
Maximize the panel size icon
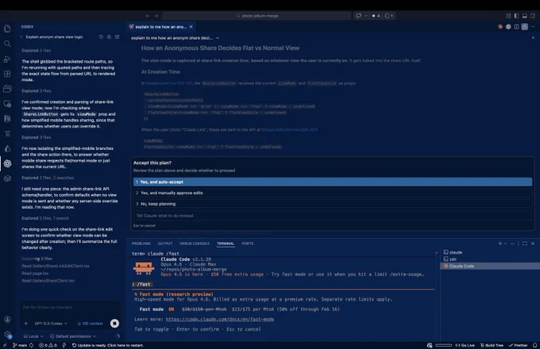[x=524, y=244]
